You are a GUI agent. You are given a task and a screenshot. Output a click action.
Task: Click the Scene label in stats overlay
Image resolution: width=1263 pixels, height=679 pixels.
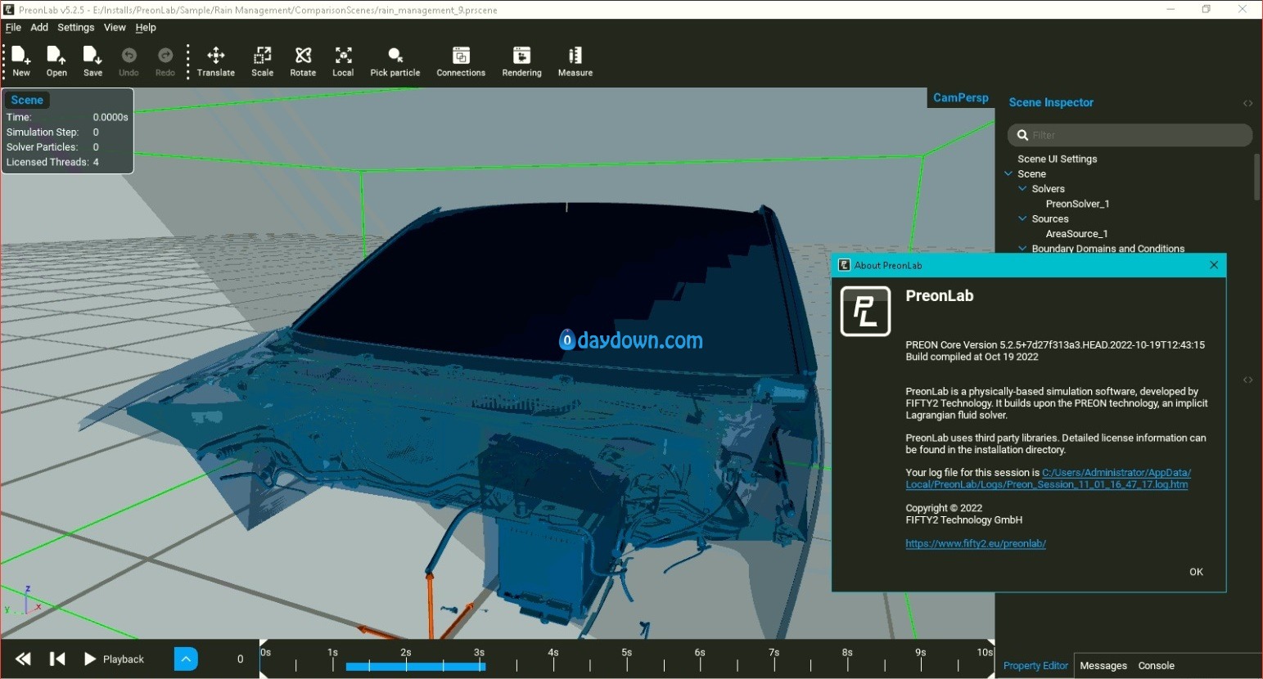click(x=27, y=100)
